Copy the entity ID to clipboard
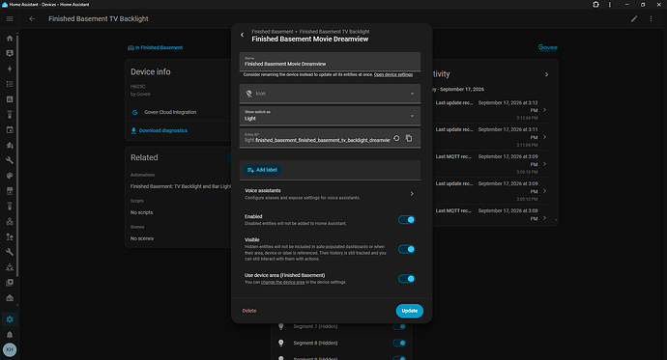667x360 pixels. (409, 138)
